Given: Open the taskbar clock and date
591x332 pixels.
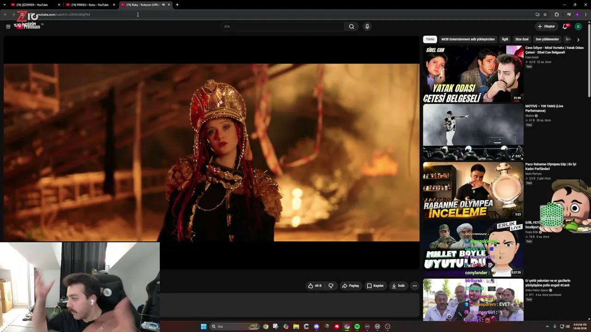Looking at the screenshot, I should pos(580,326).
